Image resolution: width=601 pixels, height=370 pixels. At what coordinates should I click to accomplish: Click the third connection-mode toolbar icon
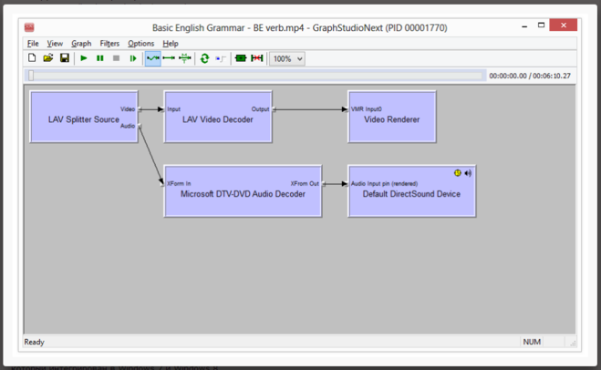(x=185, y=58)
